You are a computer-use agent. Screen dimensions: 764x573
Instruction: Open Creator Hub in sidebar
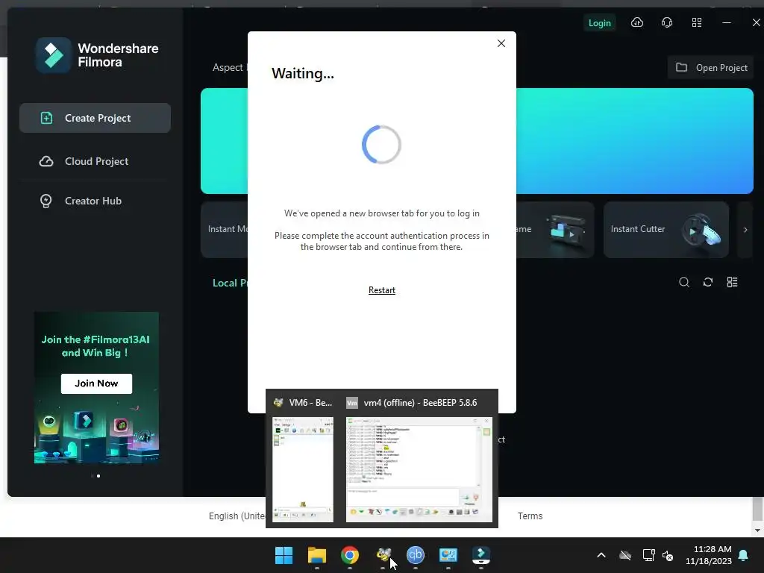pos(95,201)
